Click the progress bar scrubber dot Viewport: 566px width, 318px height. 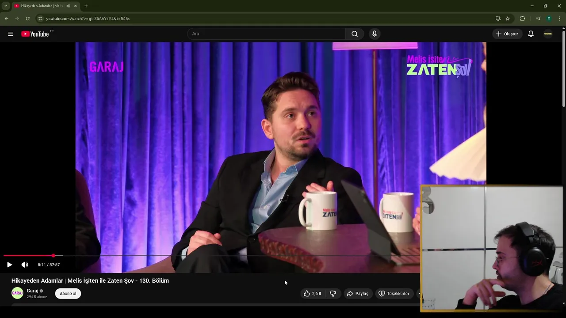54,256
